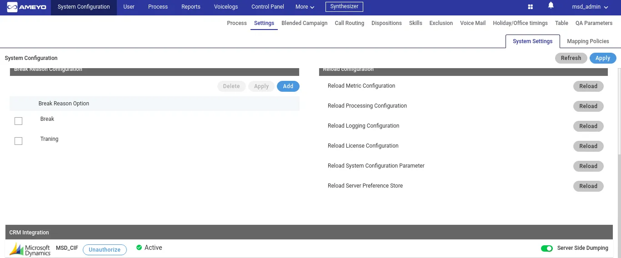Open the notifications bell

(x=551, y=5)
